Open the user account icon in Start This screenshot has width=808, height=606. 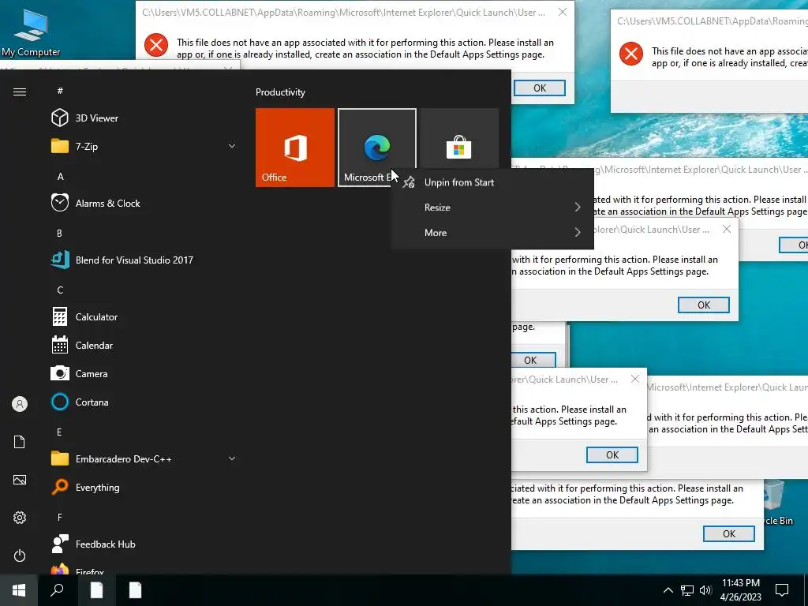pyautogui.click(x=20, y=404)
